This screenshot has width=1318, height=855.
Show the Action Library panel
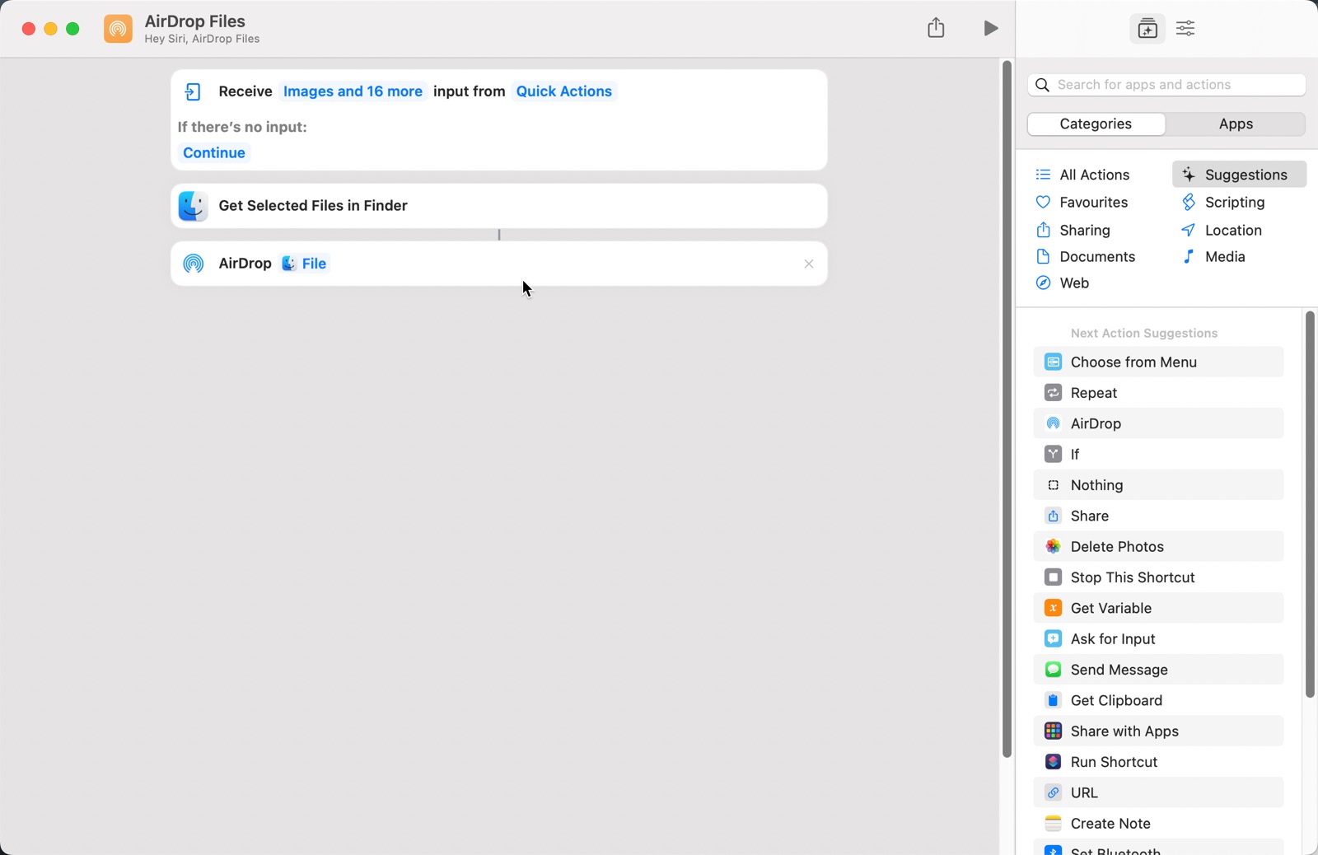(1147, 29)
